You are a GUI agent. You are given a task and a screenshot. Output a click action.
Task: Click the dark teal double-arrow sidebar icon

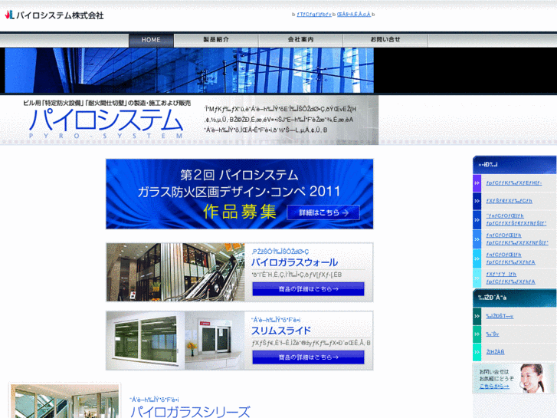coord(477,316)
